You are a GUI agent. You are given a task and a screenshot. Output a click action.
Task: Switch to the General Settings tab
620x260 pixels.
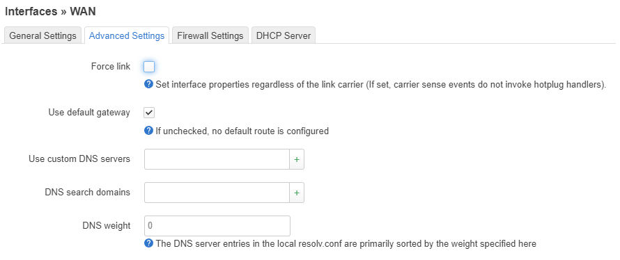tap(42, 35)
